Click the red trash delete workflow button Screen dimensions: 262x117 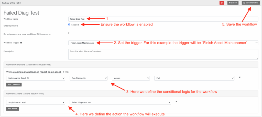pos(222,3)
